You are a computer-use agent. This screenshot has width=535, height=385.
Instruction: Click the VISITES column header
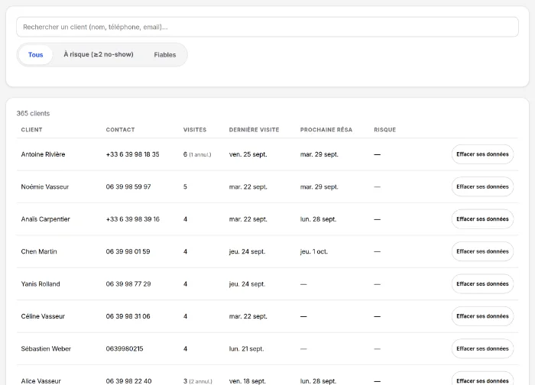coord(194,130)
